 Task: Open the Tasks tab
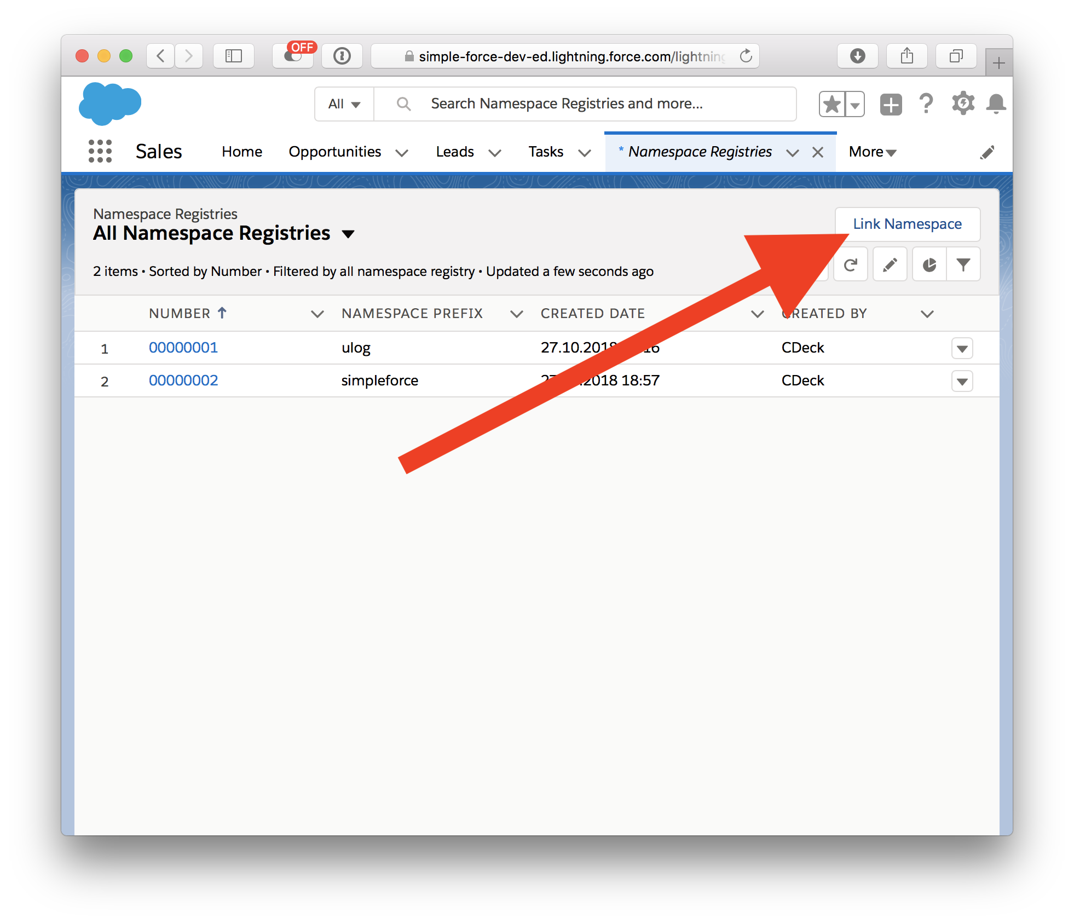[545, 152]
